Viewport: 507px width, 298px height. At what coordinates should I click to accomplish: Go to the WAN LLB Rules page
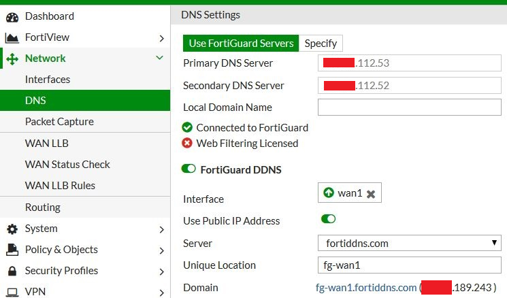(60, 186)
